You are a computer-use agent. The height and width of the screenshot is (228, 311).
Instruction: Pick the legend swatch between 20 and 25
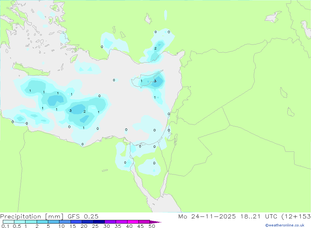[x=88, y=222]
